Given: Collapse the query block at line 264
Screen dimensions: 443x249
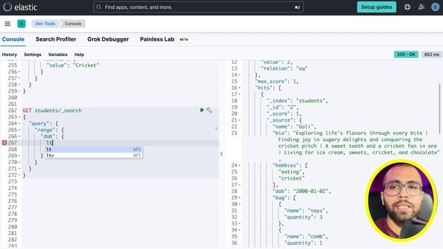Looking at the screenshot, I should (x=19, y=123).
